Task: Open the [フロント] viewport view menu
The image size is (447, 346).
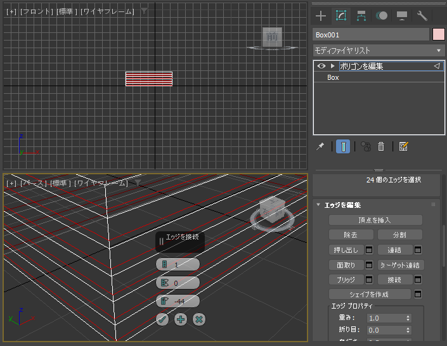Action: pyautogui.click(x=37, y=11)
